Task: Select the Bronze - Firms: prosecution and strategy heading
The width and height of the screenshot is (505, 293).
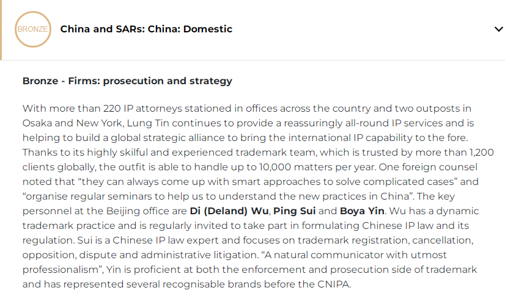Action: click(x=127, y=81)
